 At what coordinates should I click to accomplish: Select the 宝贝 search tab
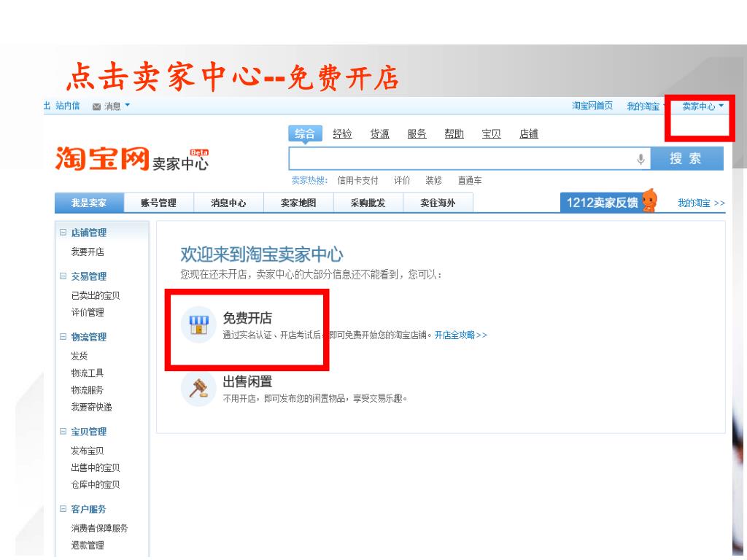[491, 134]
